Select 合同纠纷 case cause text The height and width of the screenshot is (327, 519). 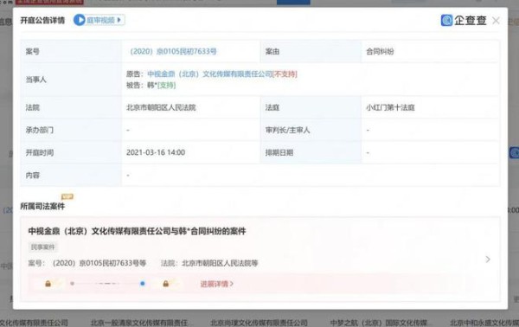380,51
